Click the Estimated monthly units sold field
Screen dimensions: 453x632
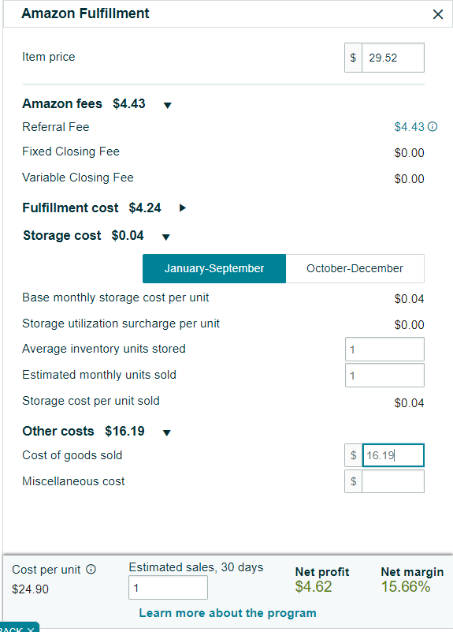coord(384,376)
